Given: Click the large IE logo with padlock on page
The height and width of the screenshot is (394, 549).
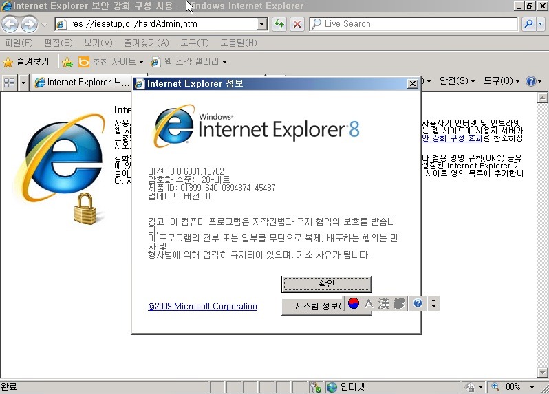Looking at the screenshot, I should tap(61, 169).
